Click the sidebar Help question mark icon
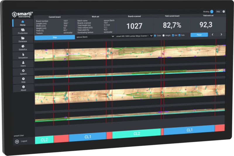The image size is (234, 156). click(x=23, y=79)
